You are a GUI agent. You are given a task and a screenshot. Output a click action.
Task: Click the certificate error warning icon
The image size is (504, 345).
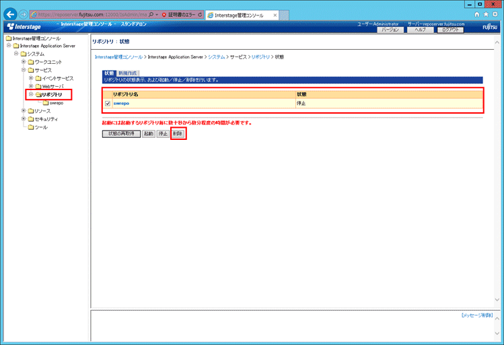click(x=164, y=15)
